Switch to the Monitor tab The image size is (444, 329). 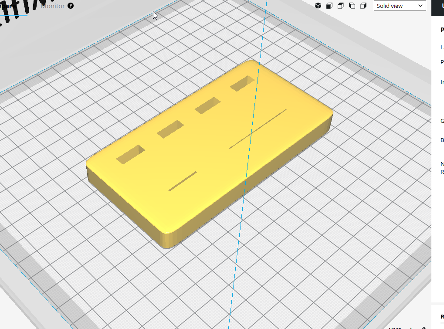click(x=53, y=6)
